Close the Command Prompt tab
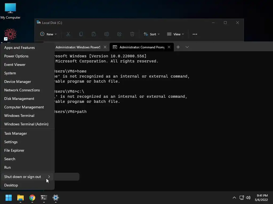The height and width of the screenshot is (204, 273). [x=169, y=47]
